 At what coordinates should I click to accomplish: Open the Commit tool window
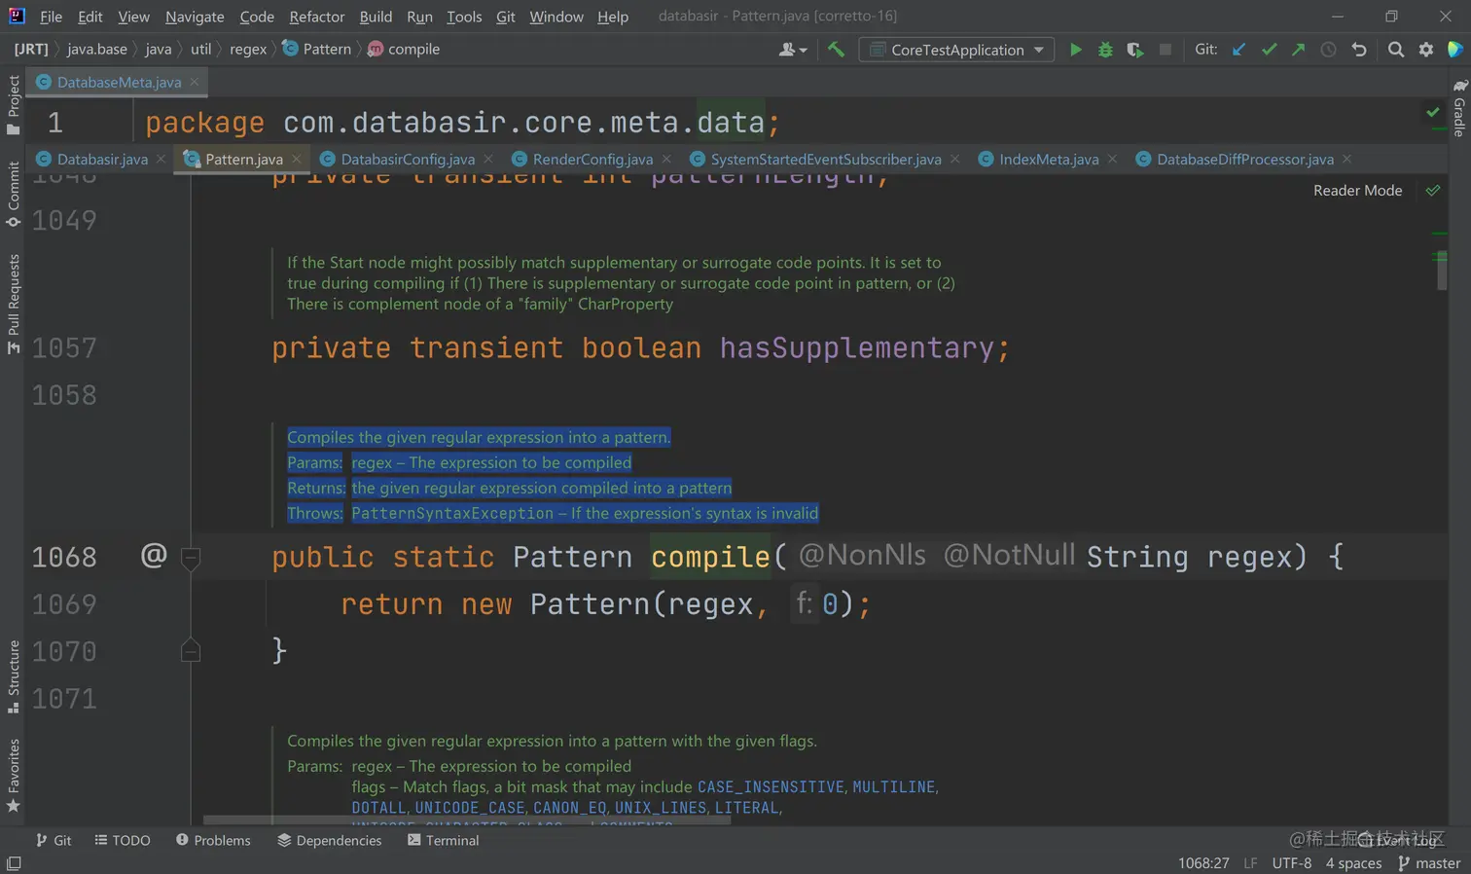pyautogui.click(x=14, y=194)
